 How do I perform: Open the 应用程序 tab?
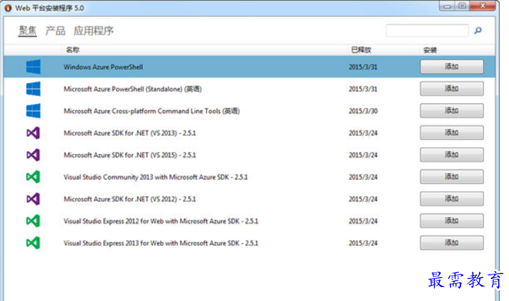[93, 31]
